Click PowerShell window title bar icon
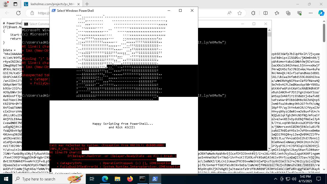The width and height of the screenshot is (327, 184). pos(54,10)
